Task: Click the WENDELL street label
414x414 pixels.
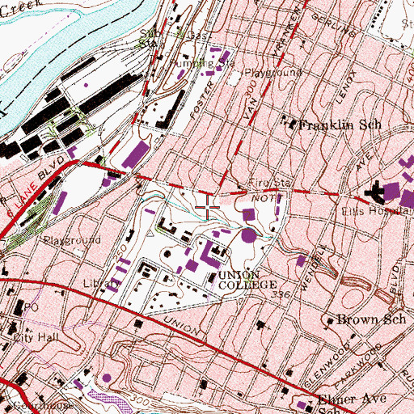Action: pyautogui.click(x=314, y=268)
